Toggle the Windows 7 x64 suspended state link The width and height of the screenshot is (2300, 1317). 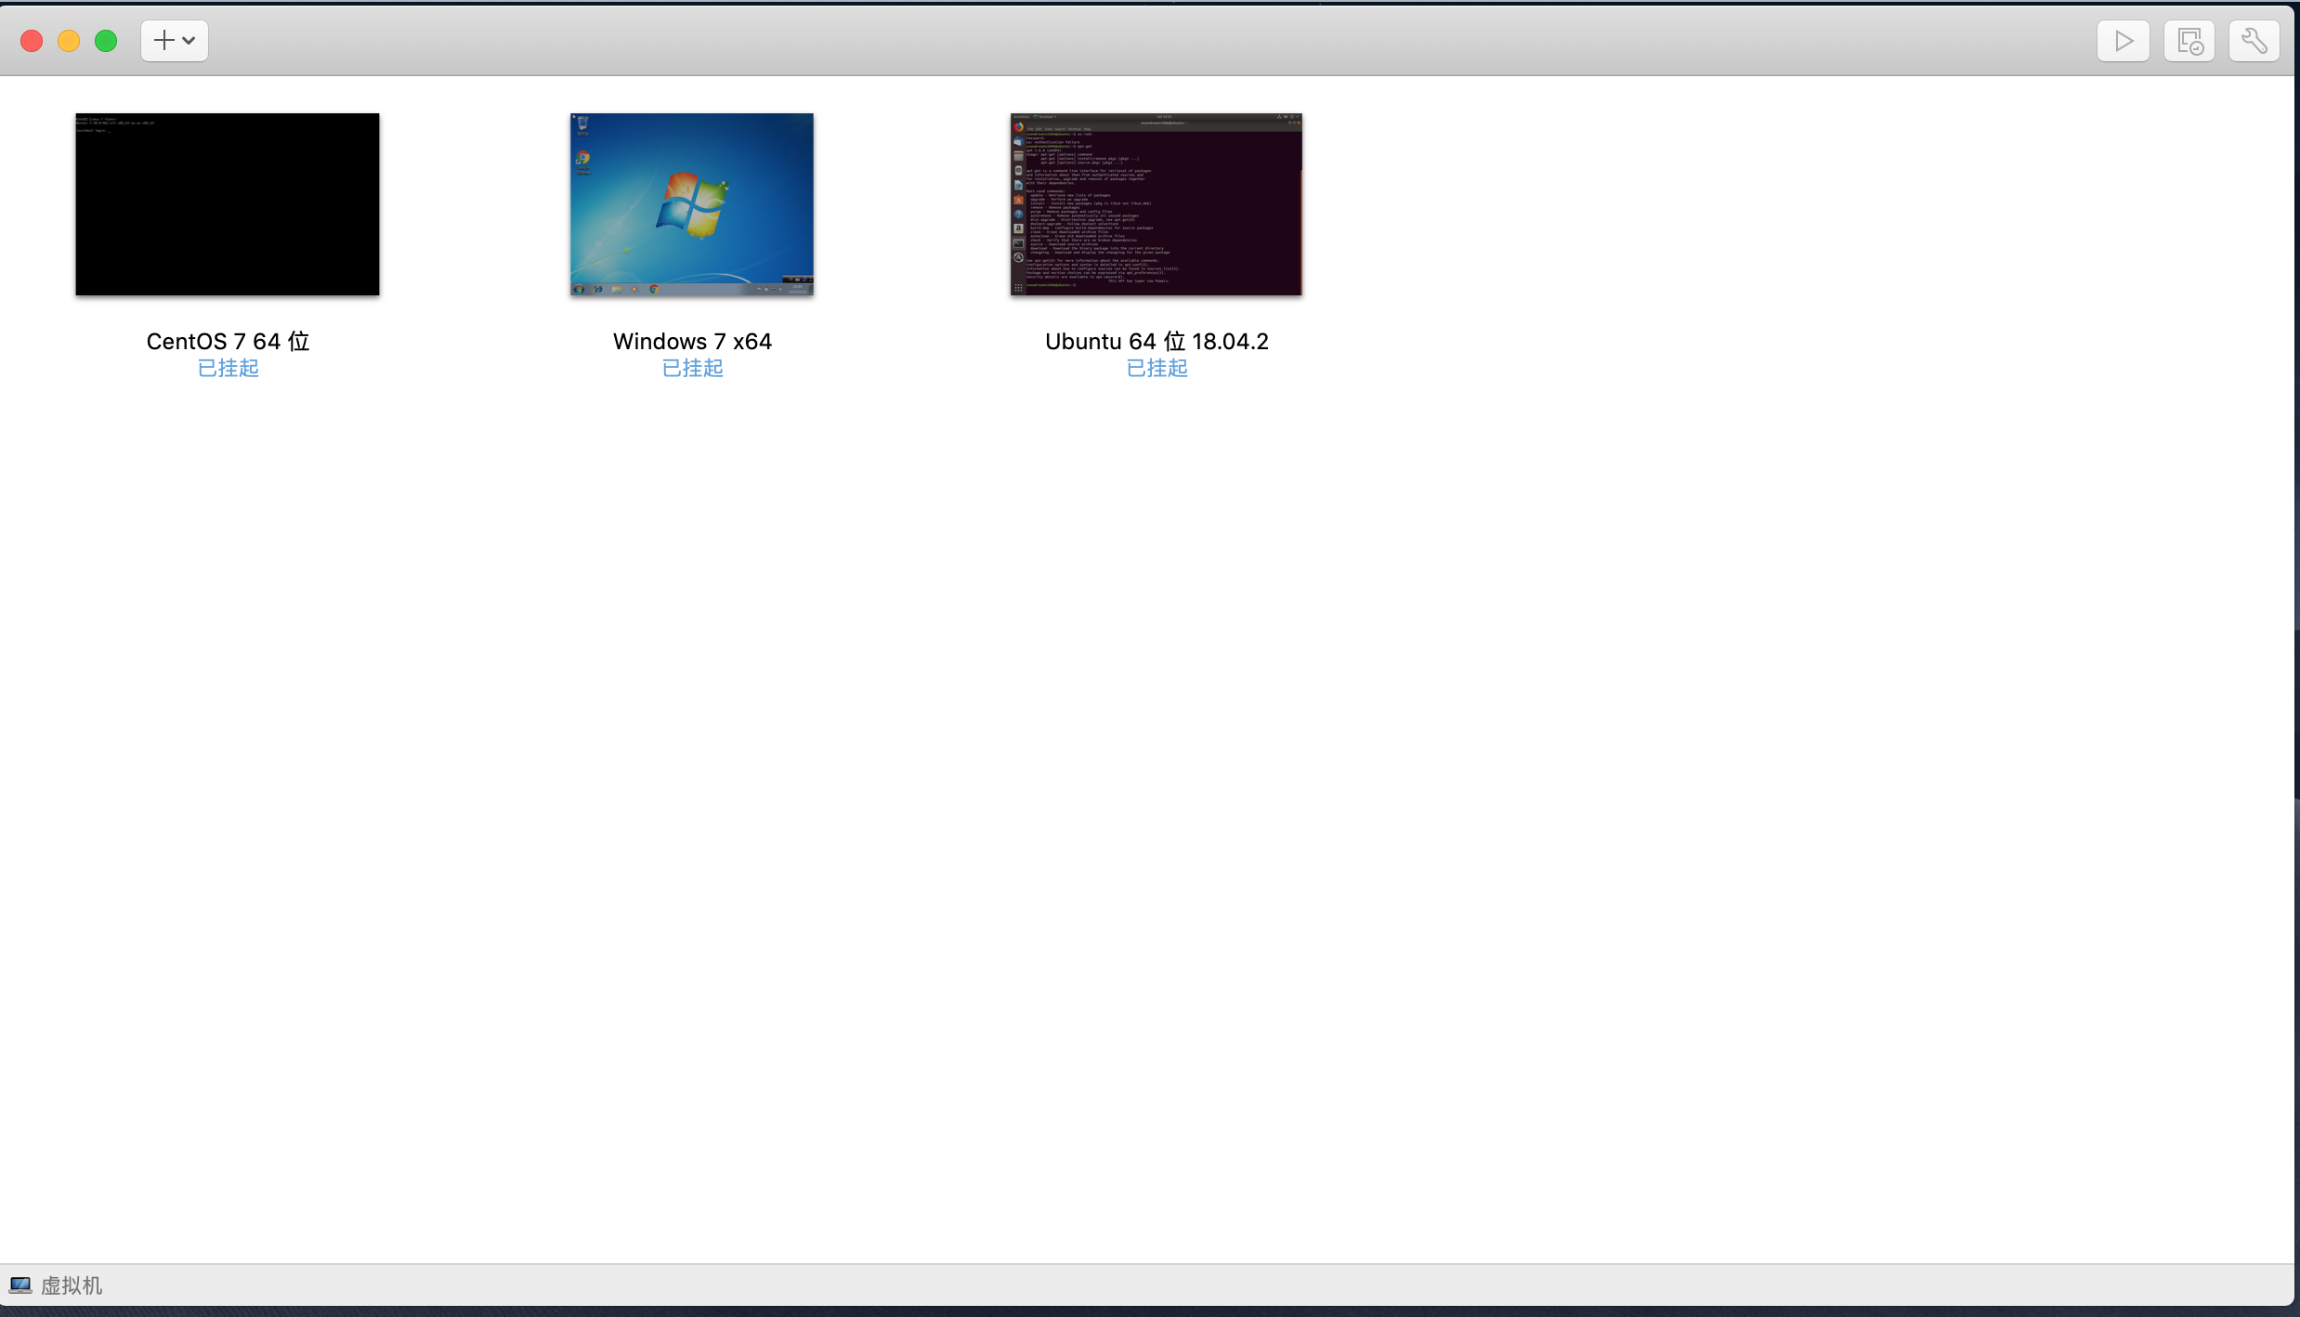pyautogui.click(x=691, y=368)
